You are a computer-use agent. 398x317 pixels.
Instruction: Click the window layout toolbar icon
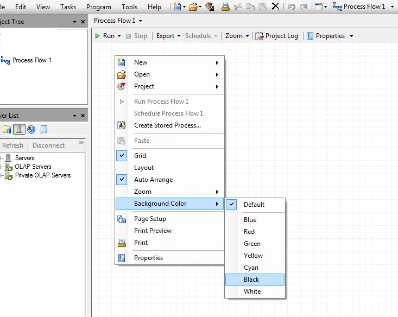[319, 7]
